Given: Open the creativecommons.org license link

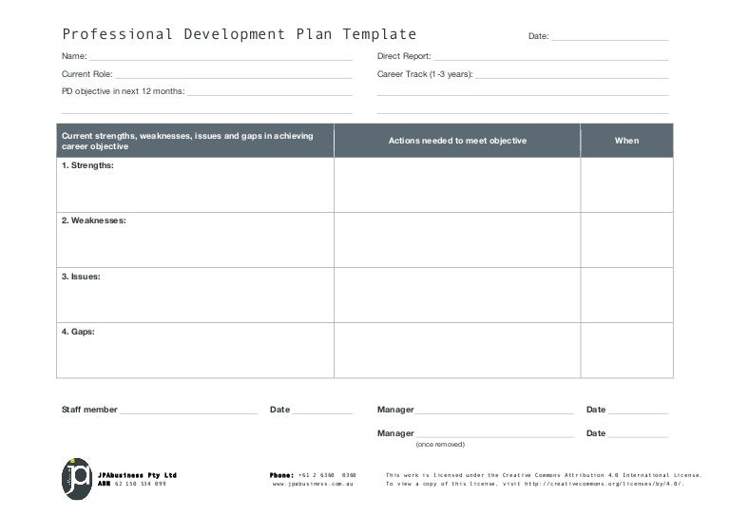Looking at the screenshot, I should pos(604,484).
